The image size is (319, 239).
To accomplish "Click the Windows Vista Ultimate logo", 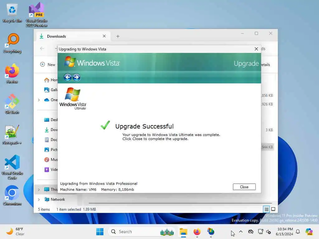I will tap(73, 99).
